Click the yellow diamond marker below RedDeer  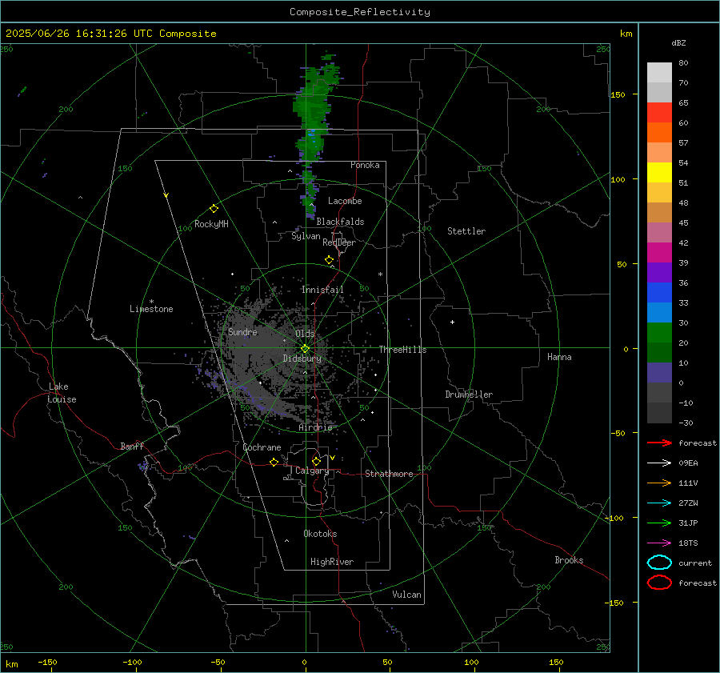(x=329, y=260)
